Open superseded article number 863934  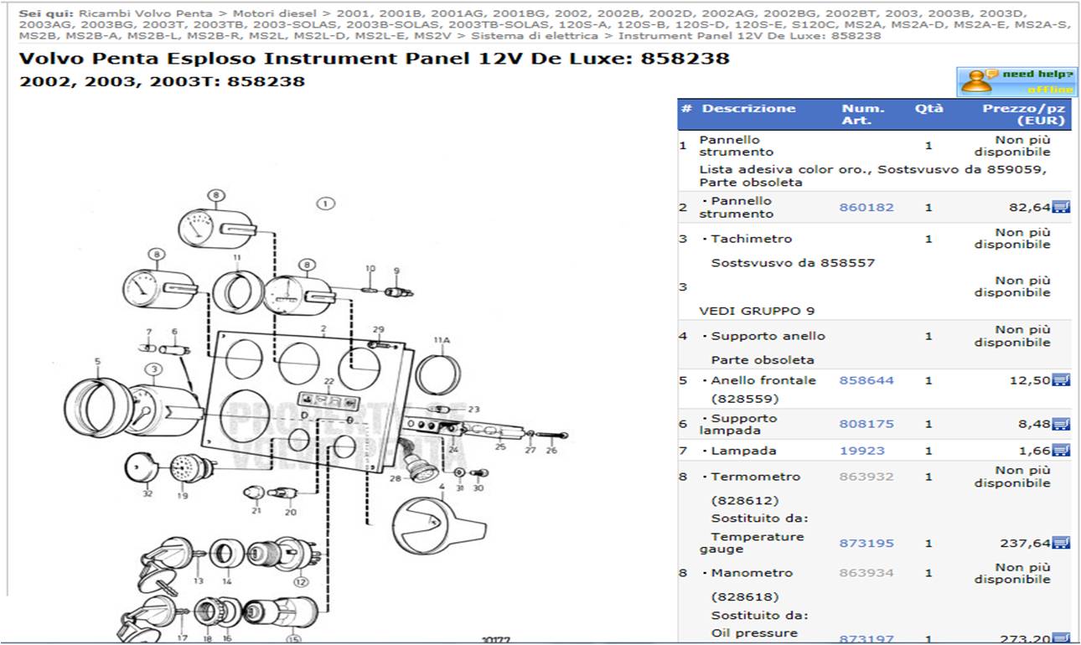(866, 573)
